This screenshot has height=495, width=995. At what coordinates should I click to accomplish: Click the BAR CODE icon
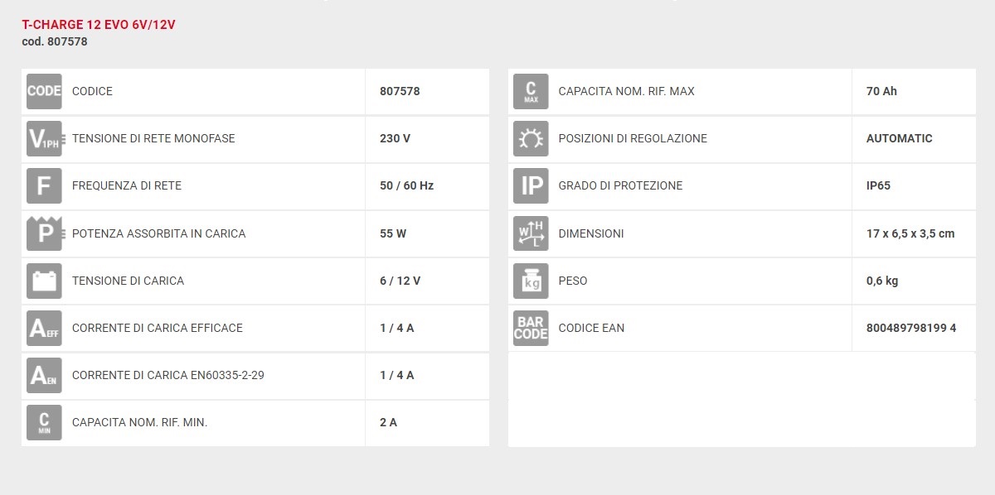pos(531,328)
